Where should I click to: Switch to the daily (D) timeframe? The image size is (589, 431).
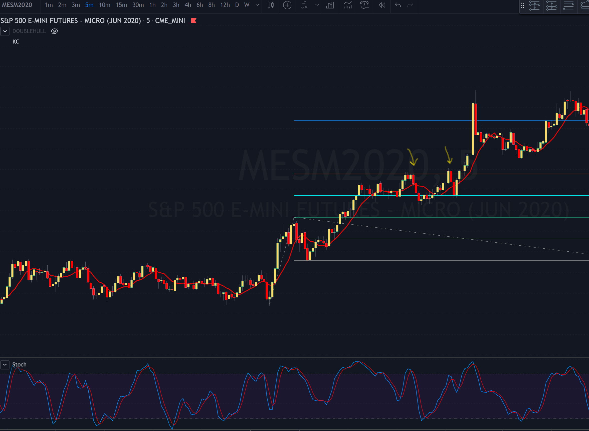click(237, 5)
